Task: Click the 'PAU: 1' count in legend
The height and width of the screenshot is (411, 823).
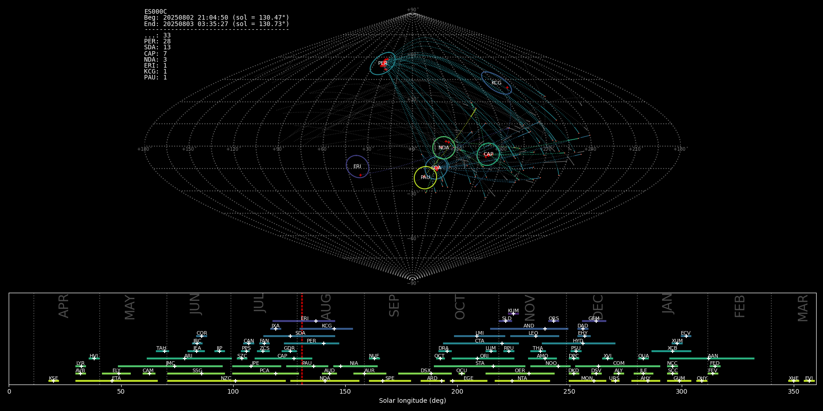Action: pyautogui.click(x=155, y=78)
